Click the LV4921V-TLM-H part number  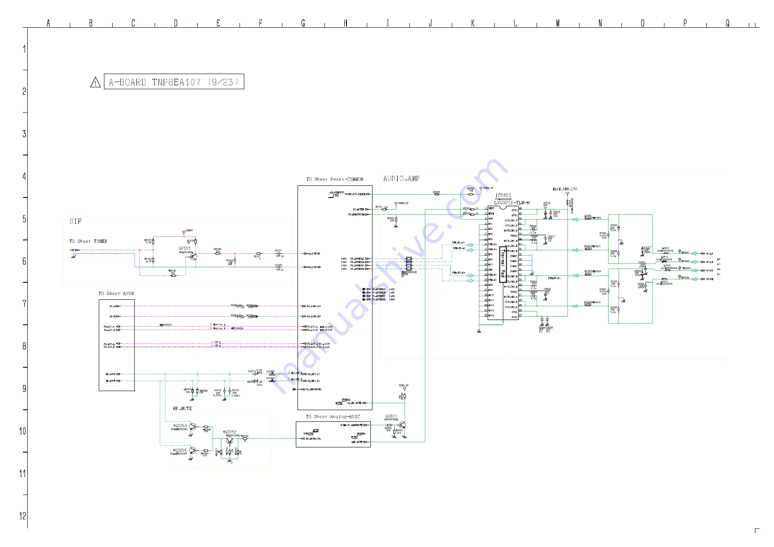(512, 203)
